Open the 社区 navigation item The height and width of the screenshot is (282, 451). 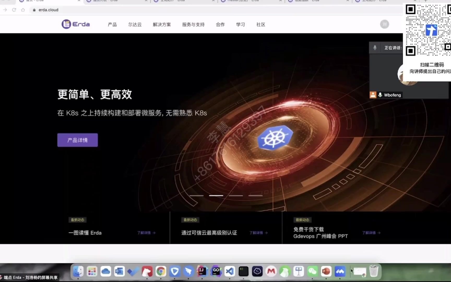click(261, 25)
